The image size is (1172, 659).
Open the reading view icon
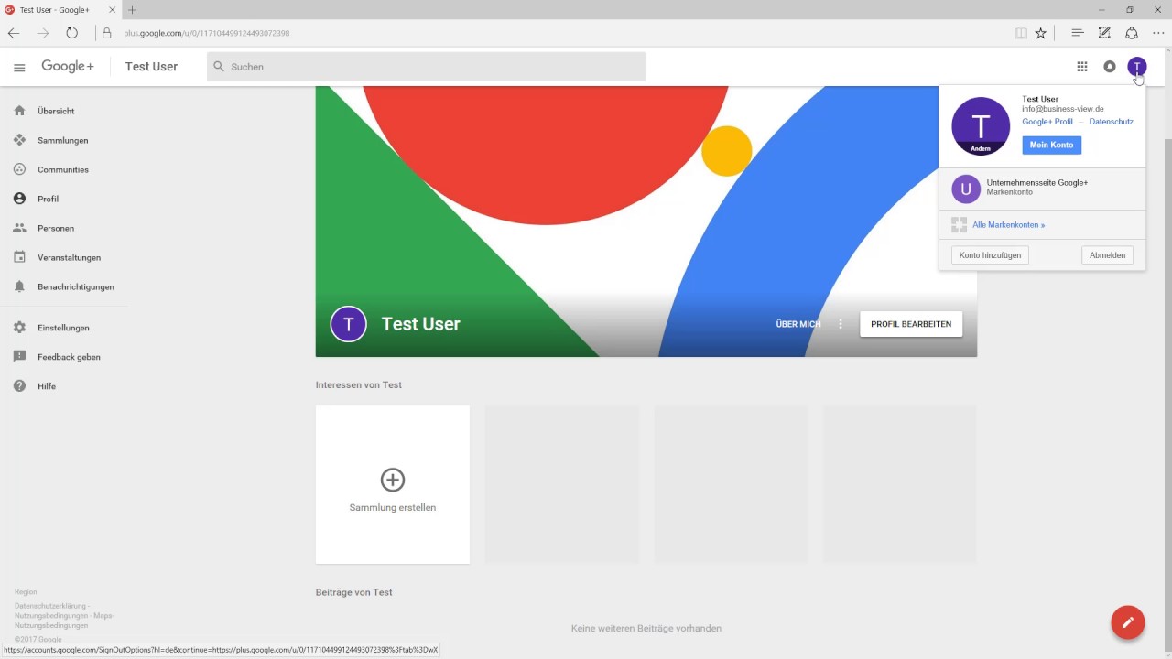(1021, 33)
